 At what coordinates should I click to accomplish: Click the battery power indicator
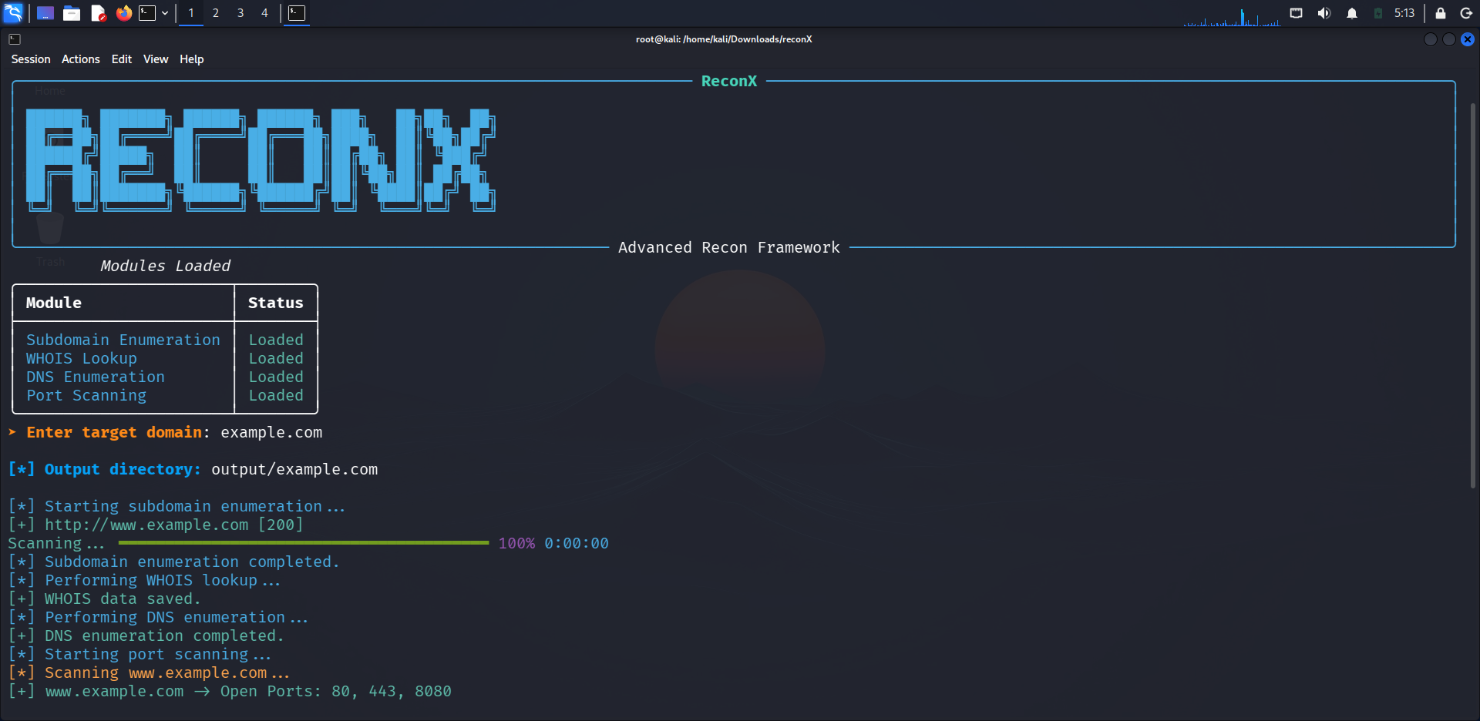[1378, 13]
